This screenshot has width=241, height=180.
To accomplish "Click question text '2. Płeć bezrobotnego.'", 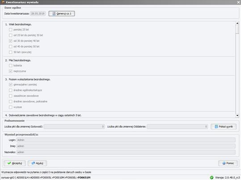I will (18, 60).
